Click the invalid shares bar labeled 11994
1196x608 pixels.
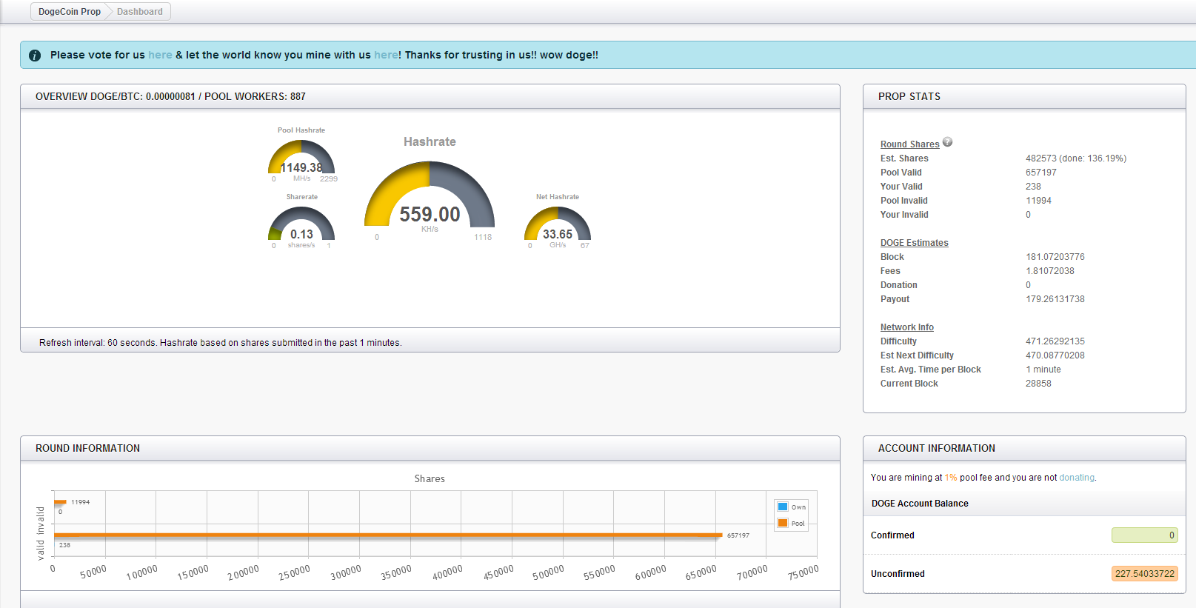pos(60,502)
